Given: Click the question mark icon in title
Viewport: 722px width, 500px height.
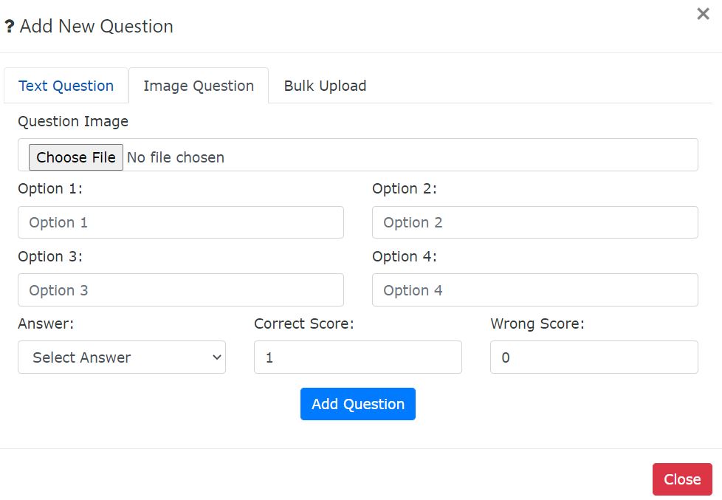Looking at the screenshot, I should coord(10,27).
